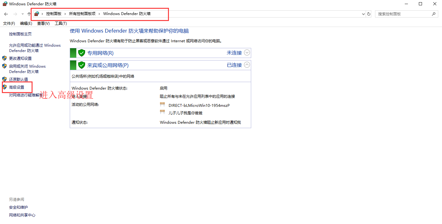This screenshot has width=442, height=224.
Task: Close the Windows Defender 防火墙 window
Action: pyautogui.click(x=435, y=4)
